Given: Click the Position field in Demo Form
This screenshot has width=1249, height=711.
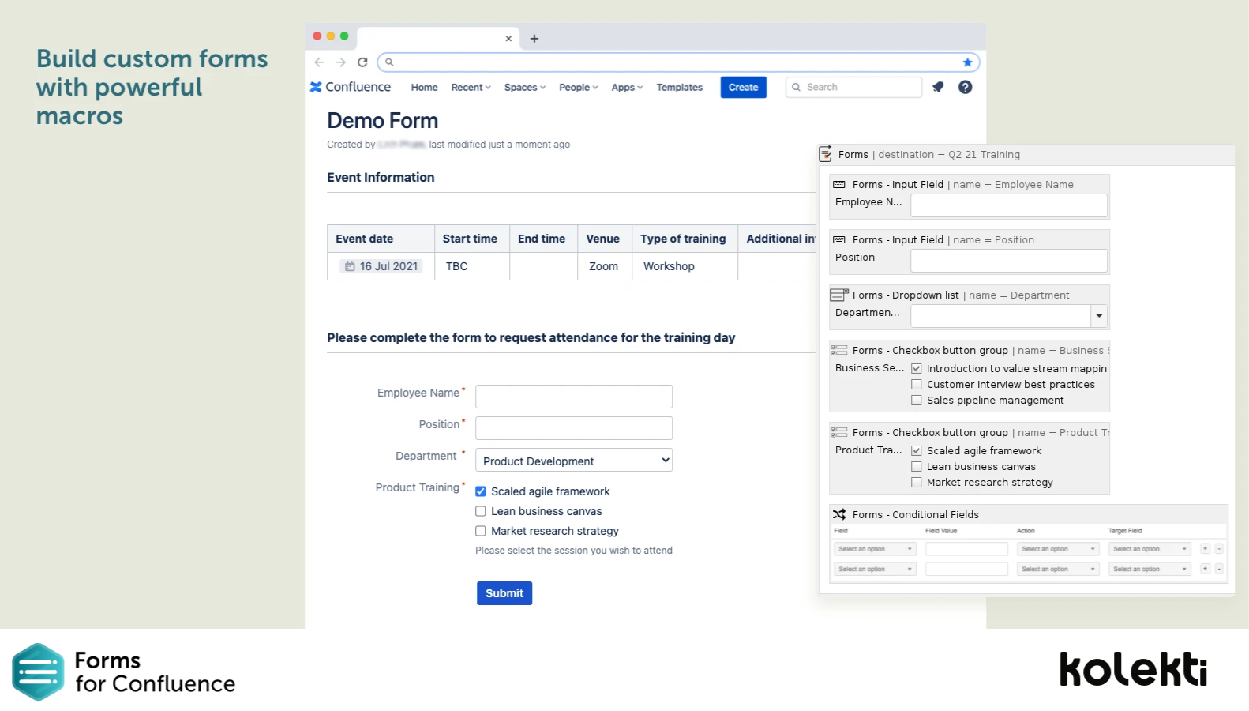Looking at the screenshot, I should coord(574,428).
